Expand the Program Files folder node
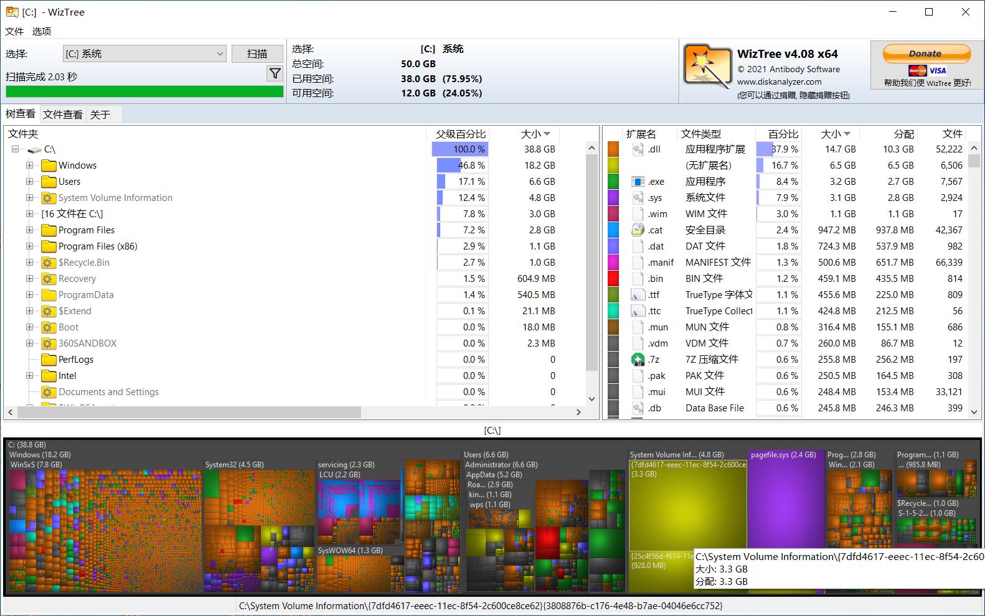This screenshot has width=985, height=616. coord(29,230)
